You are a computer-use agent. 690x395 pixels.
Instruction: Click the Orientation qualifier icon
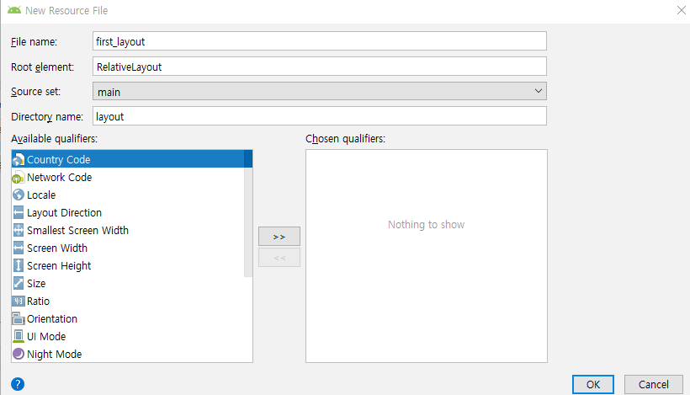(x=19, y=319)
